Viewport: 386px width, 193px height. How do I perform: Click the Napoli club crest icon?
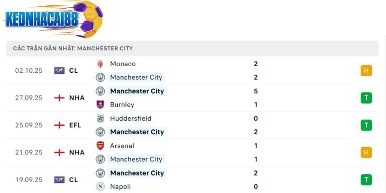(100, 187)
